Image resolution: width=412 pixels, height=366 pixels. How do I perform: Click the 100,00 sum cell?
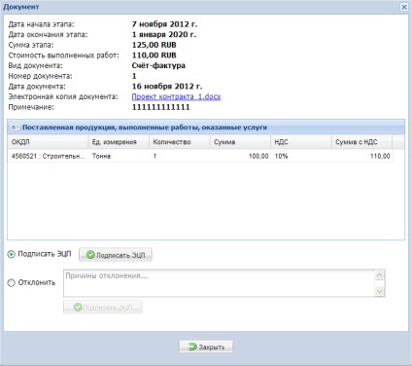(x=240, y=156)
